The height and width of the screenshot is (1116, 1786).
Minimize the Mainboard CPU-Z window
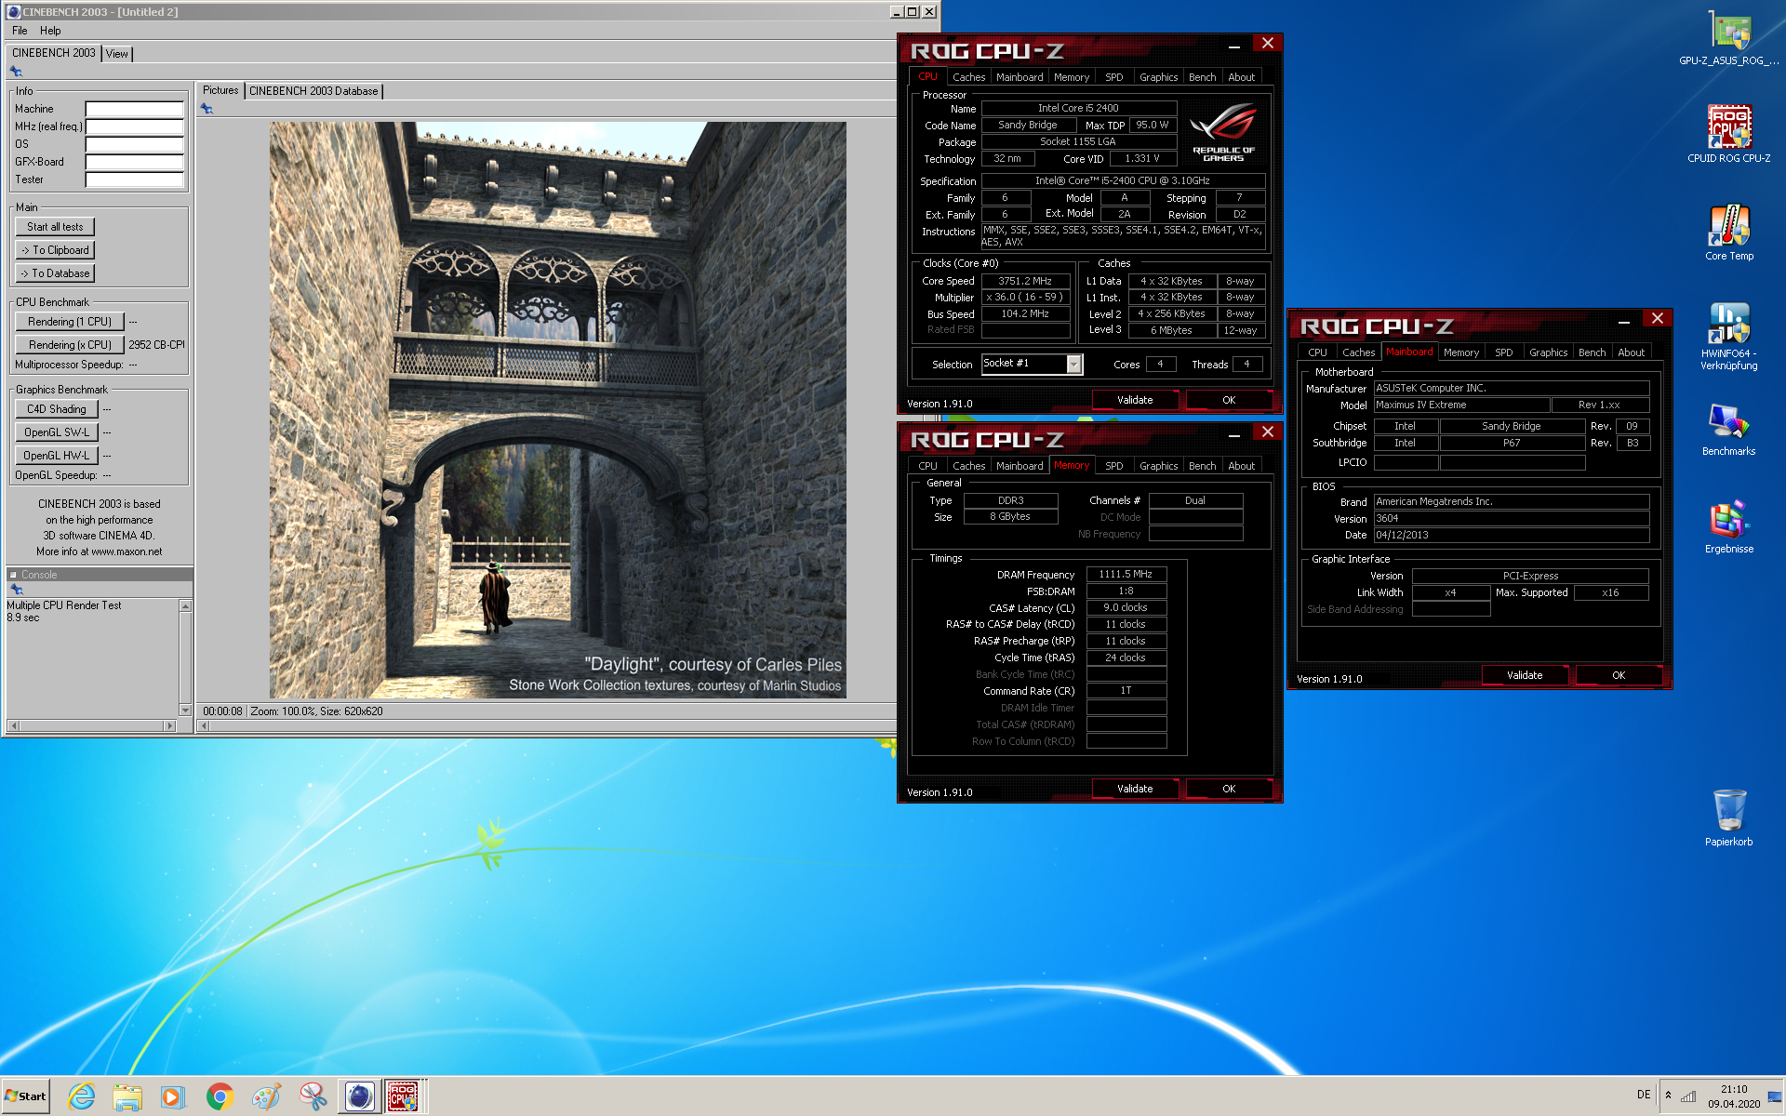[x=1623, y=321]
